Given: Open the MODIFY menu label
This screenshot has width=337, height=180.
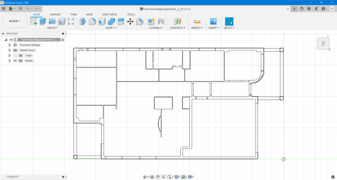Looking at the screenshot, I should pyautogui.click(x=111, y=28).
